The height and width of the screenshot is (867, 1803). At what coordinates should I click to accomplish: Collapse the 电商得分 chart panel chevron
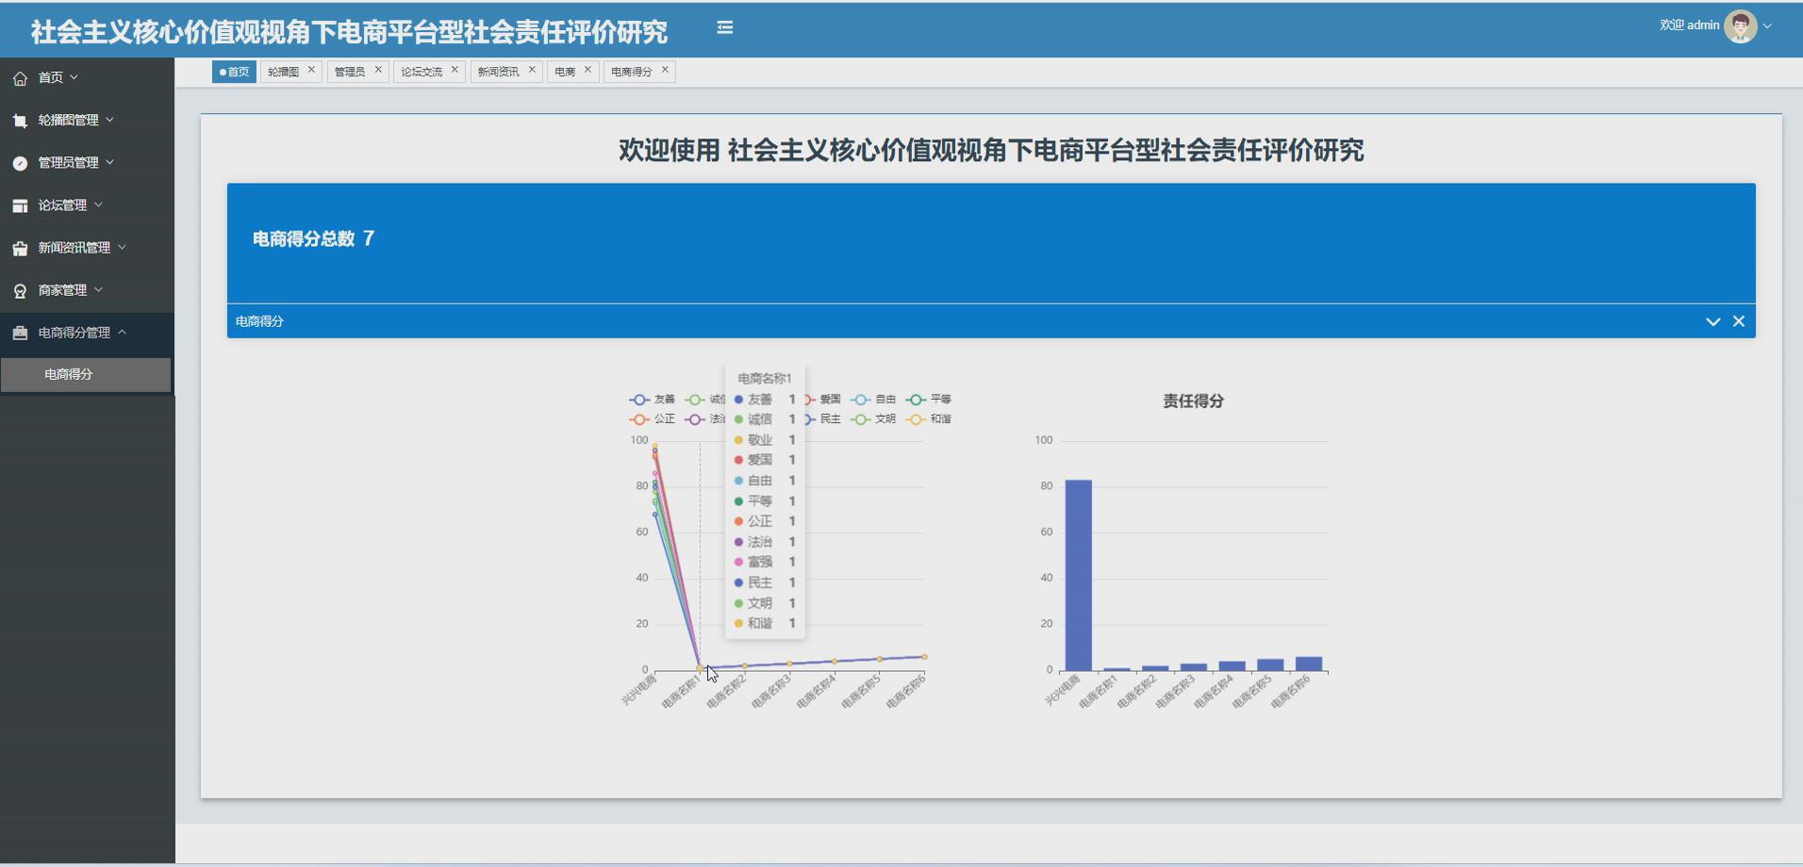pyautogui.click(x=1713, y=321)
